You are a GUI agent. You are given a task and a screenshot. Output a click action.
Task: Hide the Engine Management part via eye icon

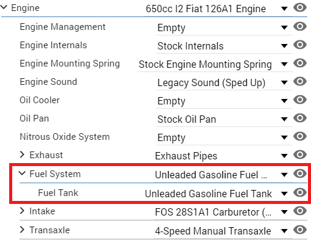point(300,26)
